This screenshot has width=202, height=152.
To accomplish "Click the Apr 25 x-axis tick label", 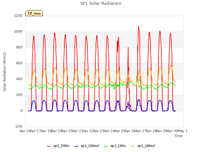I will point(120,131).
